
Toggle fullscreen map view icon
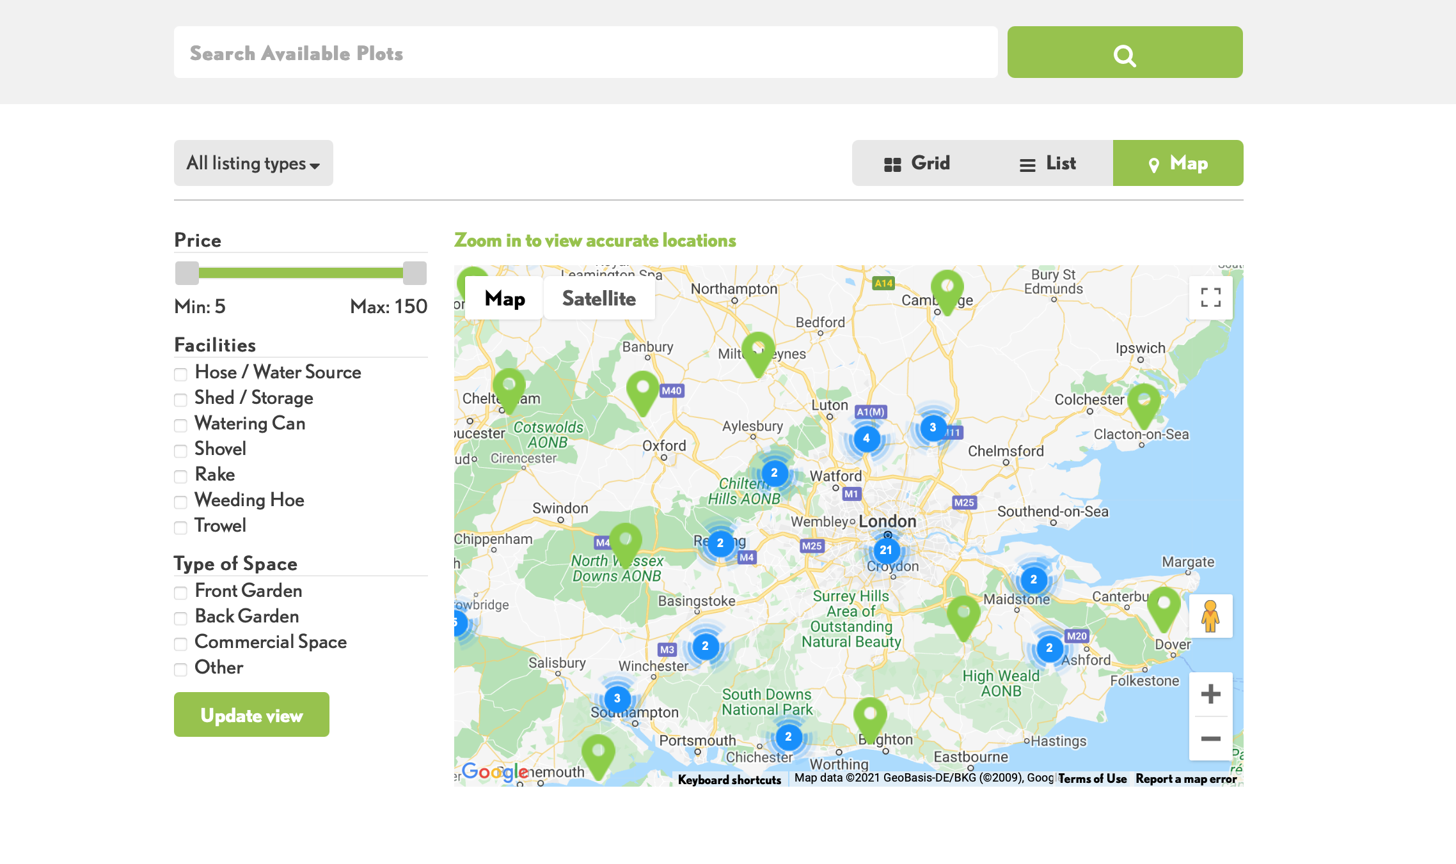coord(1210,297)
